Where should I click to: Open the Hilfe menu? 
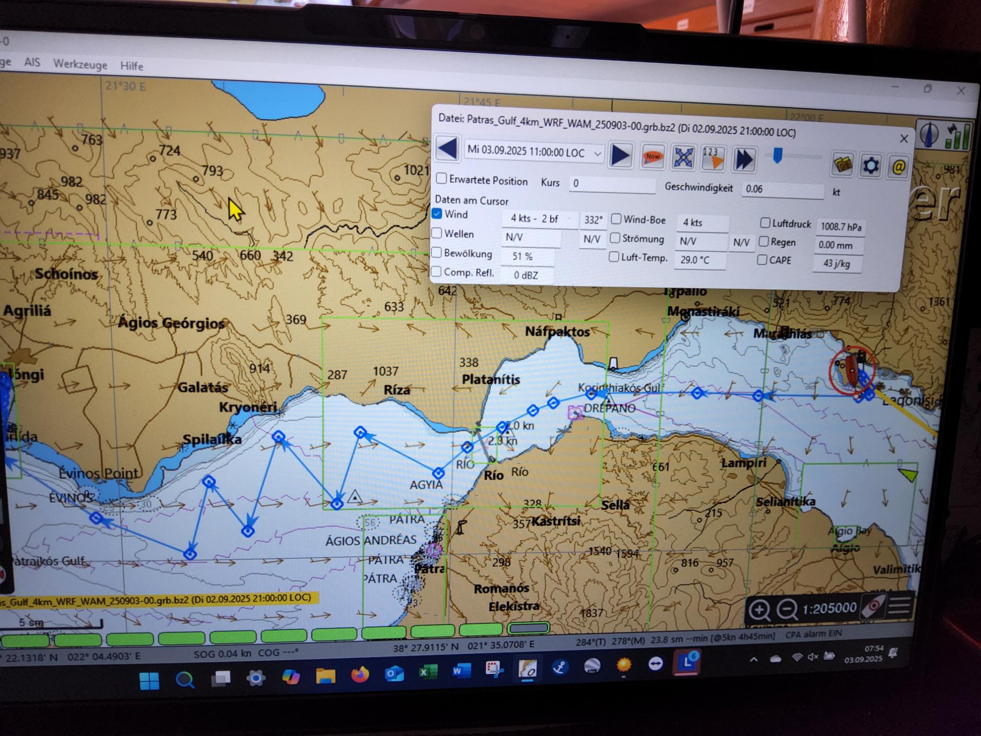[x=132, y=66]
